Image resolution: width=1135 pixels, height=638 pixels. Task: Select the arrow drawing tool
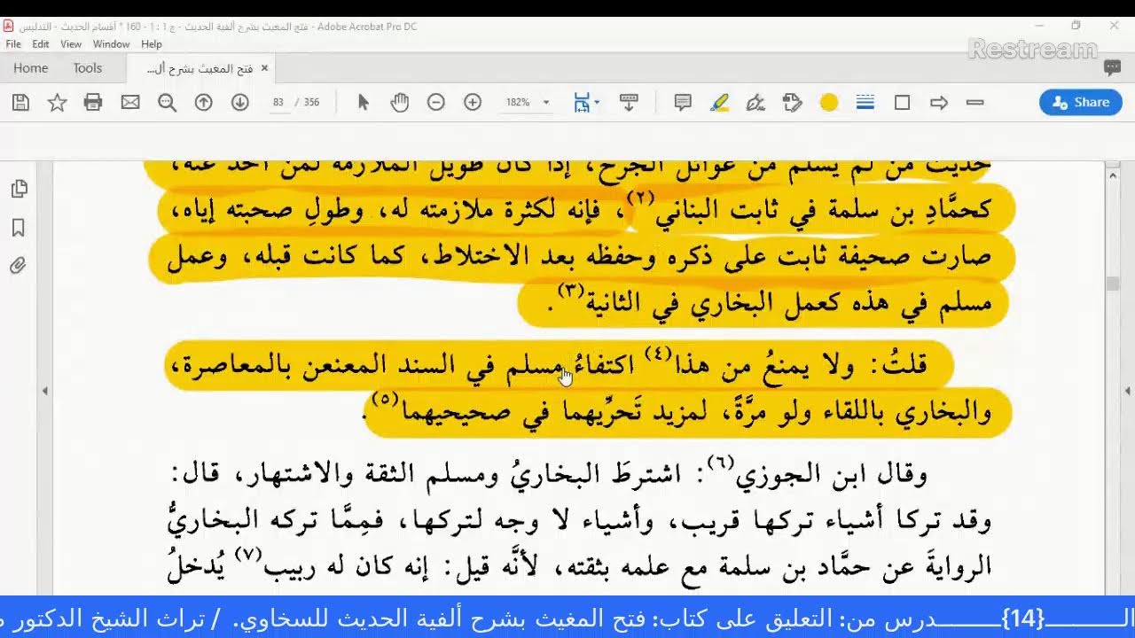(939, 103)
